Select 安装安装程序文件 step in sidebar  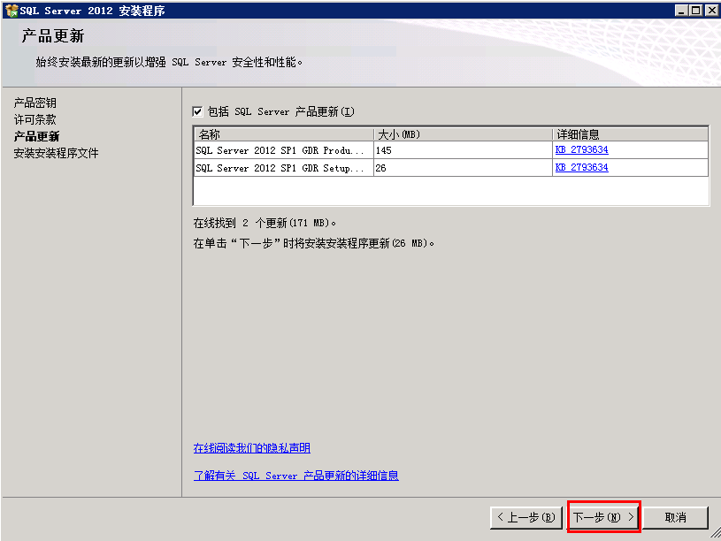[x=56, y=153]
